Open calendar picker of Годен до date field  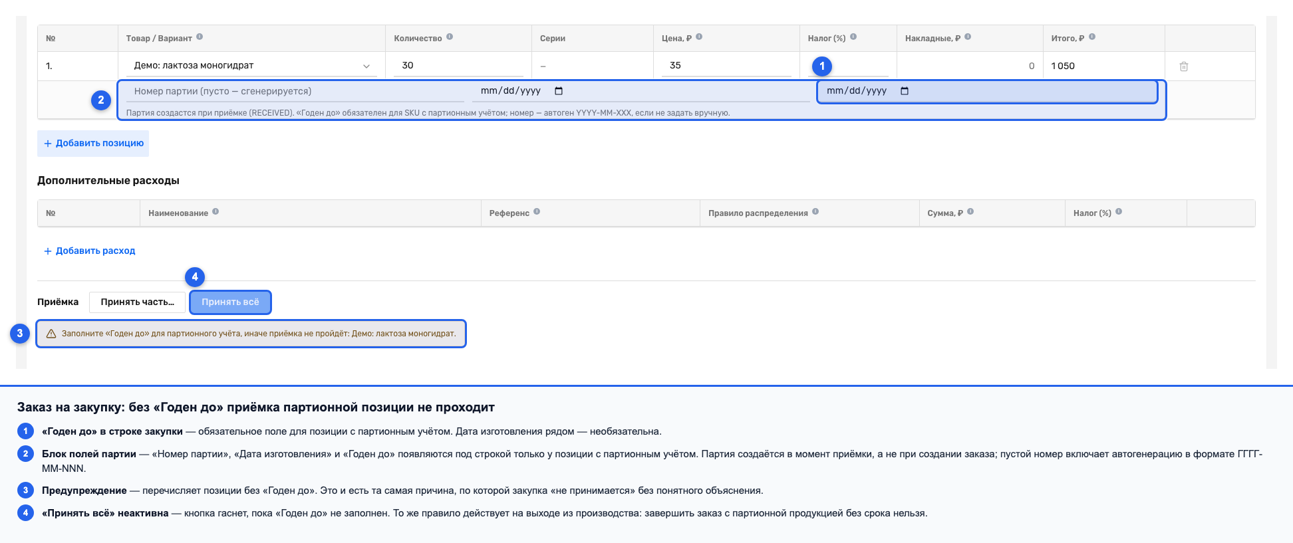pos(905,91)
